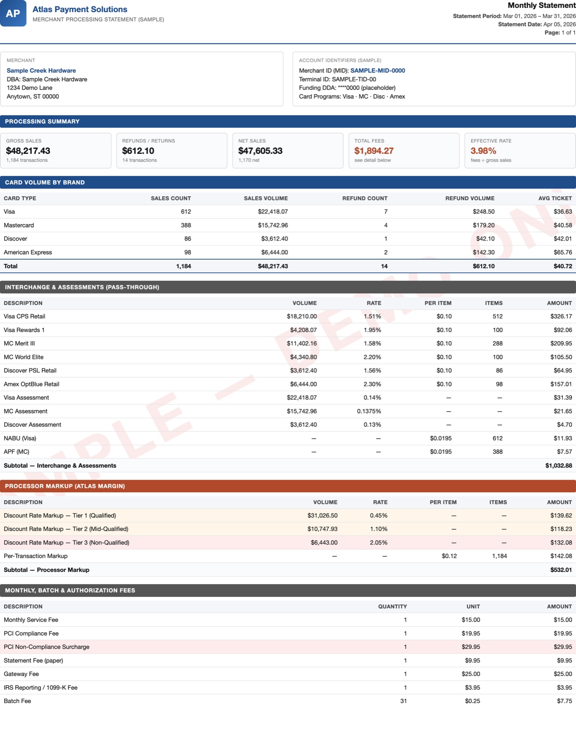Click the AP Atlas logo icon
This screenshot has height=746, width=576.
pyautogui.click(x=13, y=13)
